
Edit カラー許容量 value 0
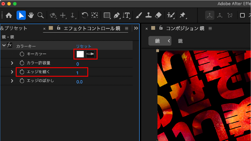click(78, 64)
